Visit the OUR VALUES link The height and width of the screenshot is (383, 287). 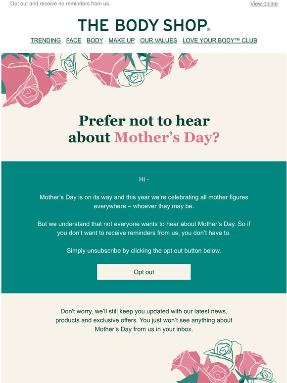158,40
